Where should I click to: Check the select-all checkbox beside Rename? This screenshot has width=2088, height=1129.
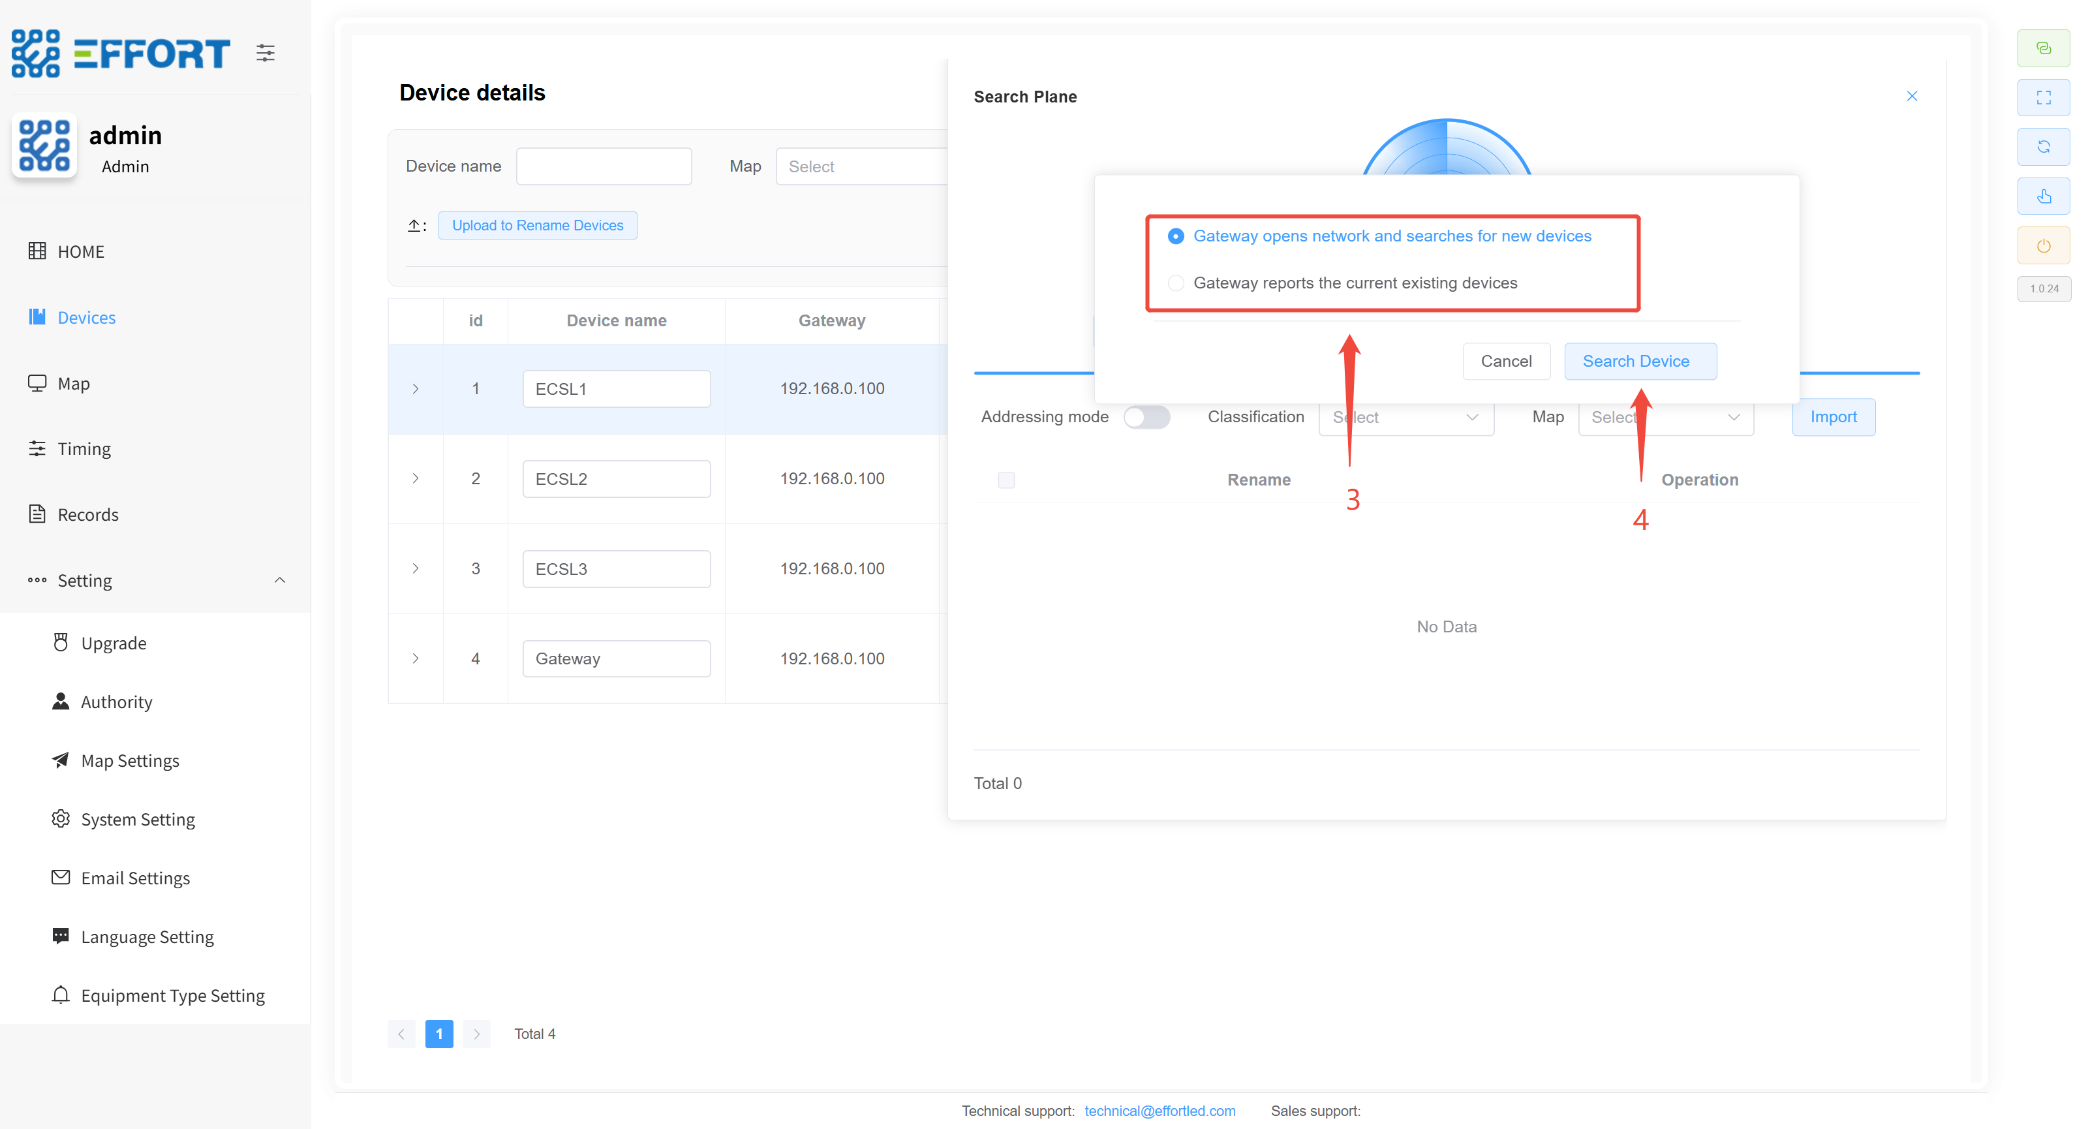(x=1006, y=480)
